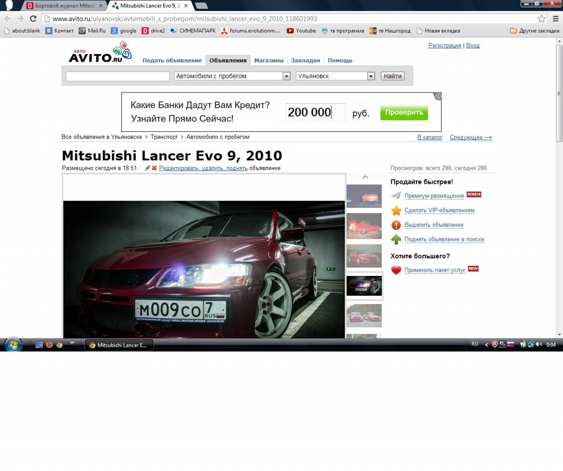Select the first thumbnail of the red car at night

(x=364, y=196)
